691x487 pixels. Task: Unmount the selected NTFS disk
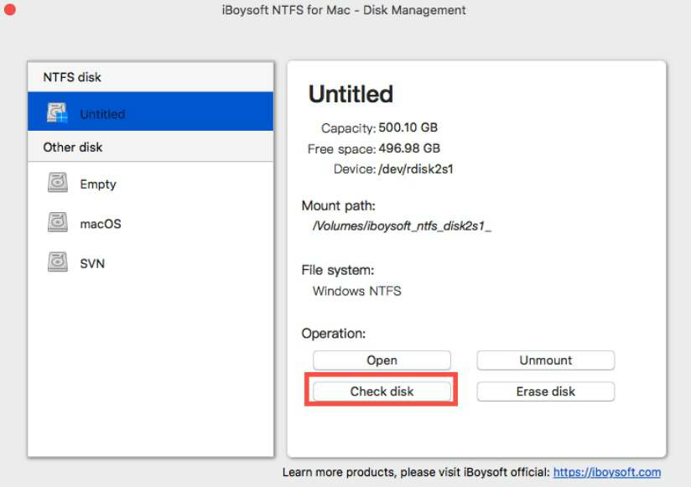(545, 360)
